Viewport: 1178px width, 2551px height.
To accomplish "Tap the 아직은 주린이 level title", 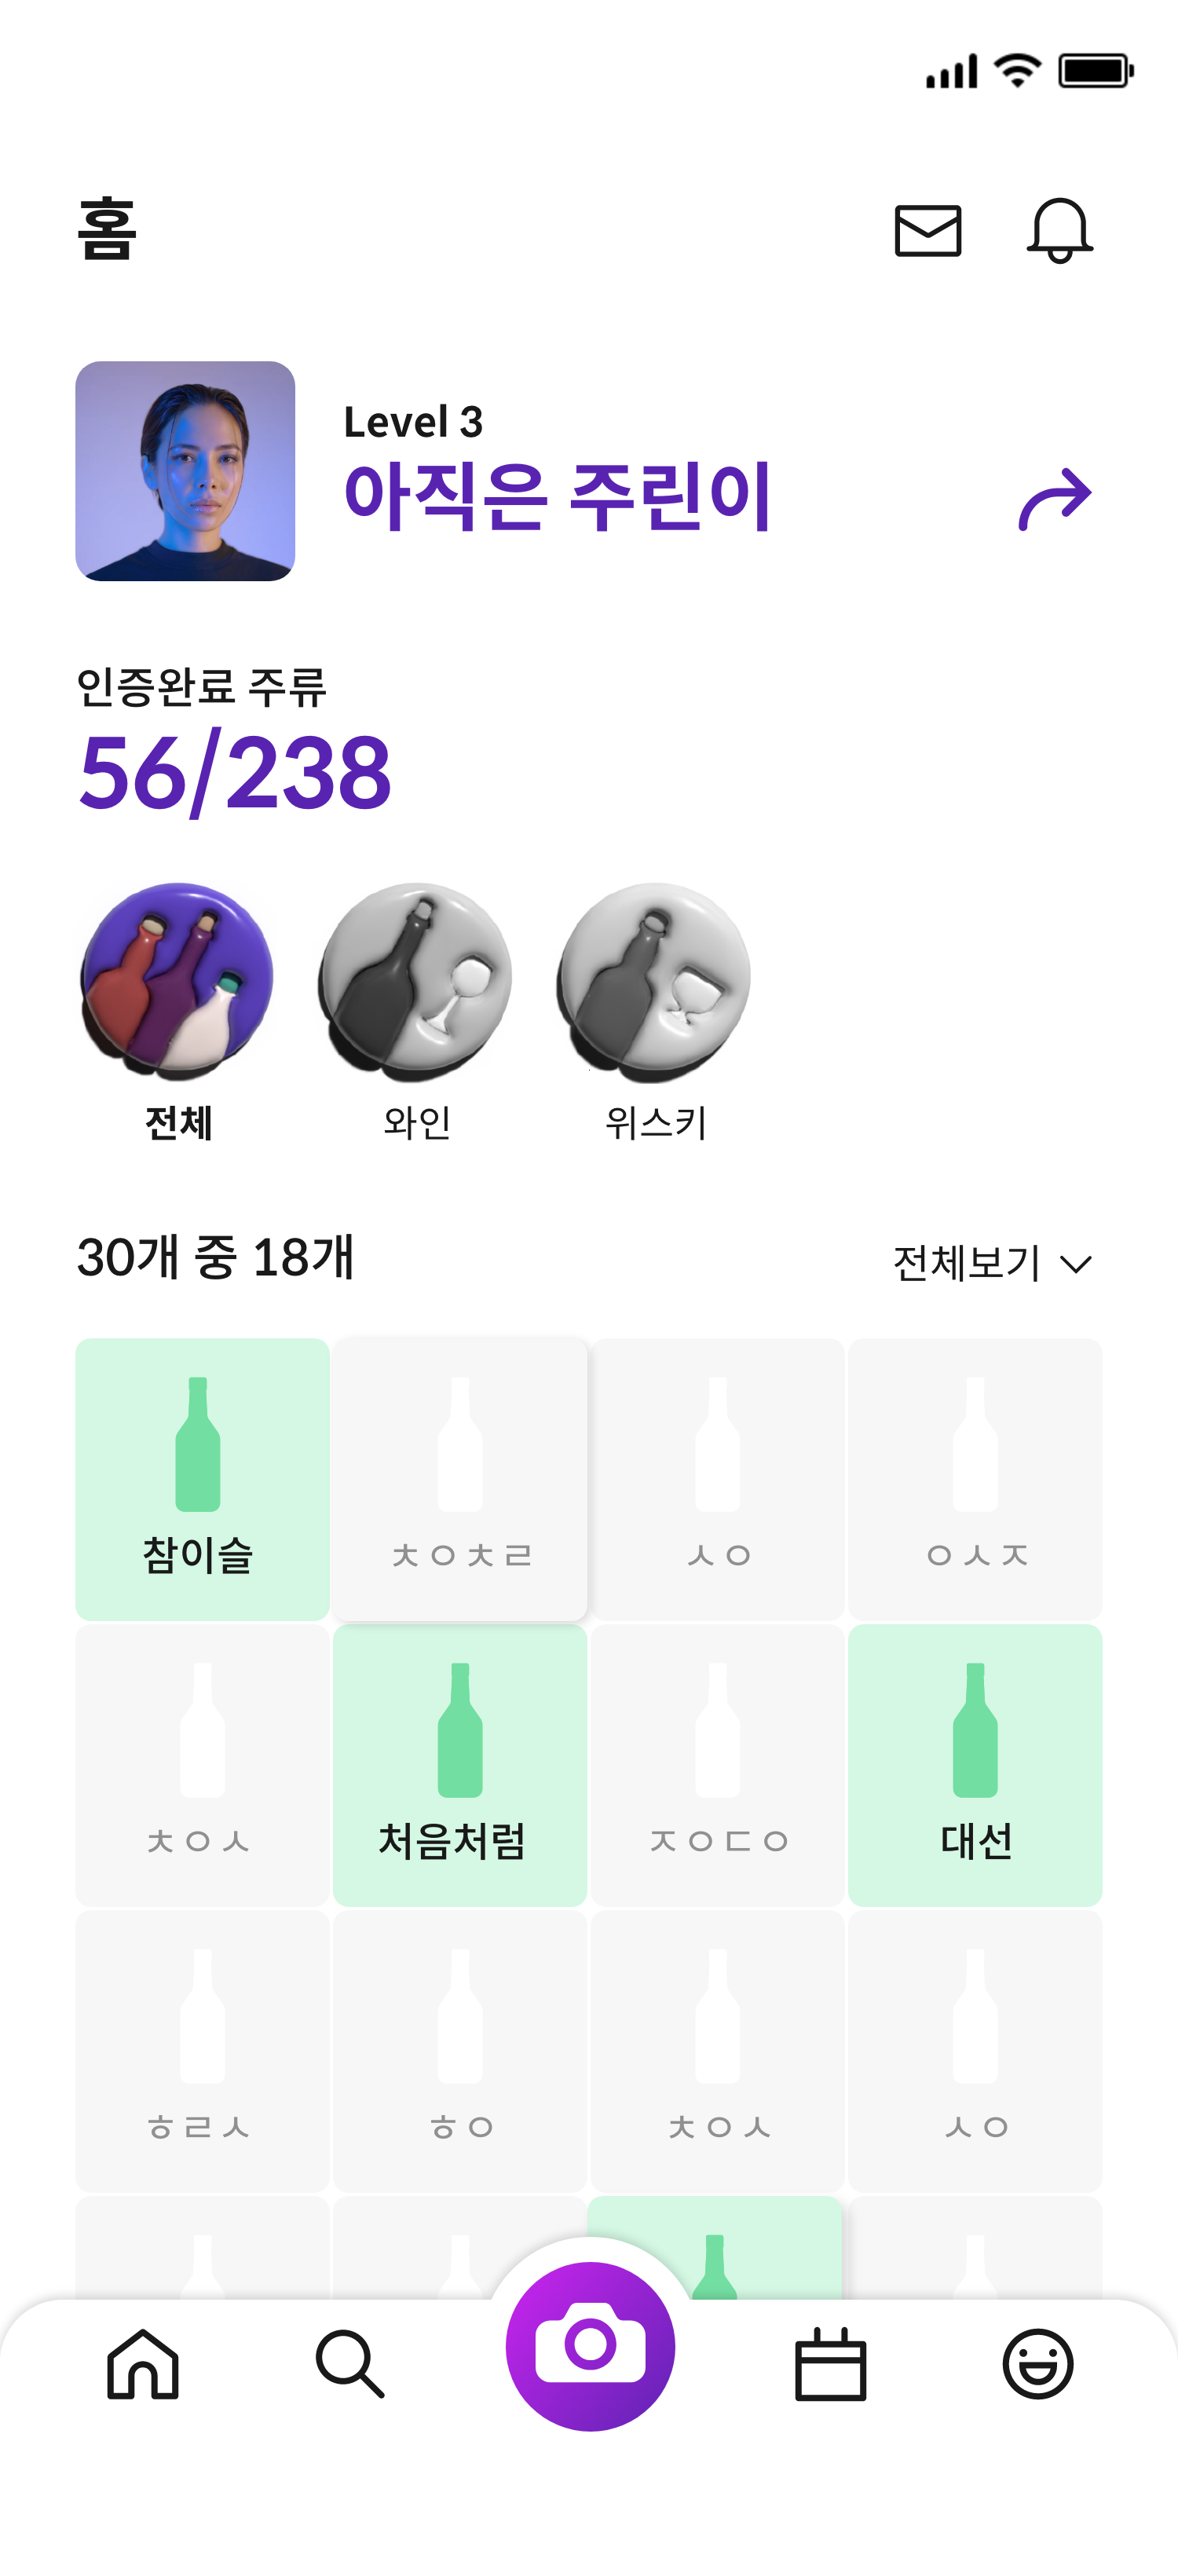I will pyautogui.click(x=556, y=497).
